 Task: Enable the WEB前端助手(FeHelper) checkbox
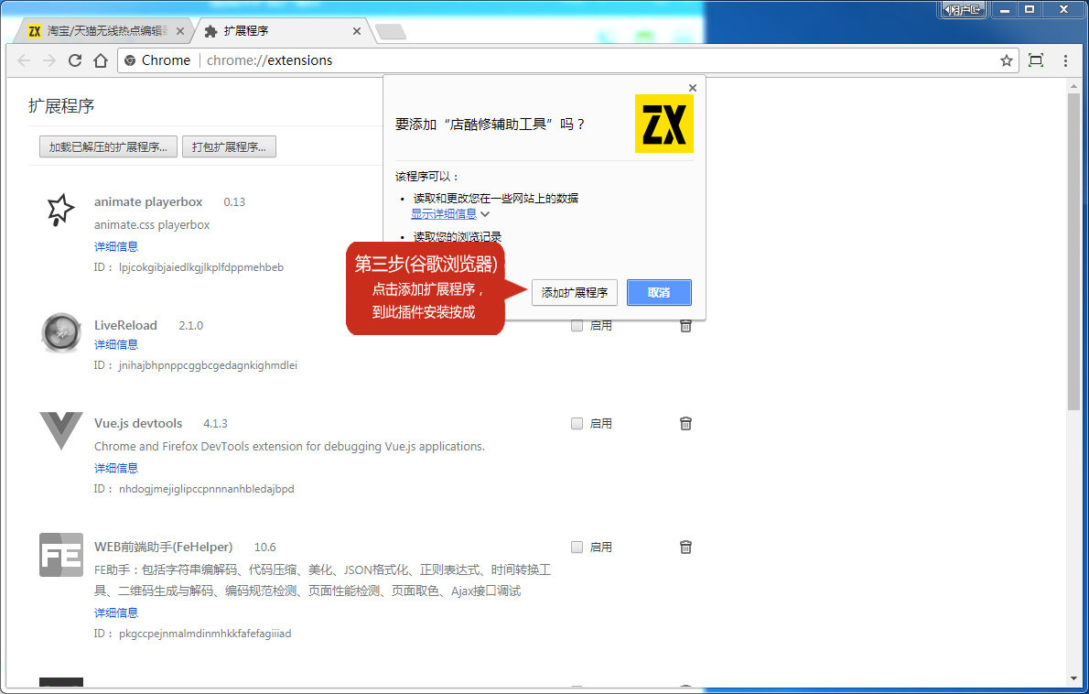[x=577, y=547]
